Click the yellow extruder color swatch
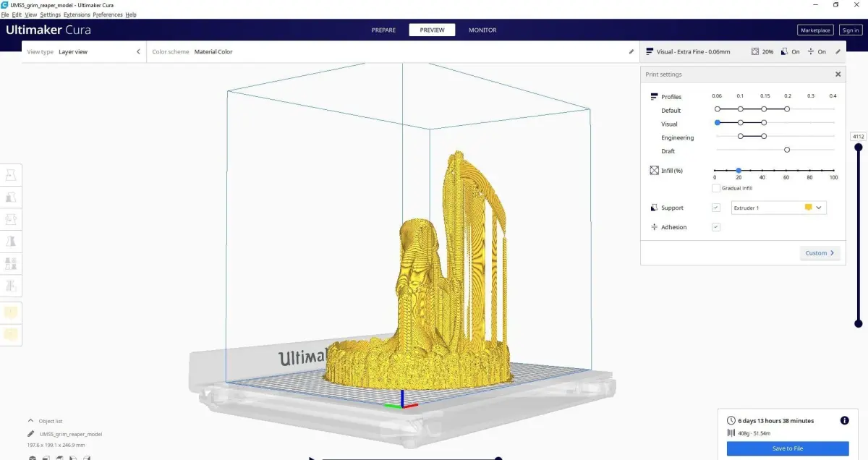The width and height of the screenshot is (868, 460). [809, 208]
